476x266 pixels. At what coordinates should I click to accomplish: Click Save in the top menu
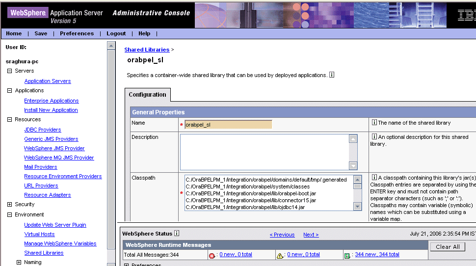tap(41, 33)
